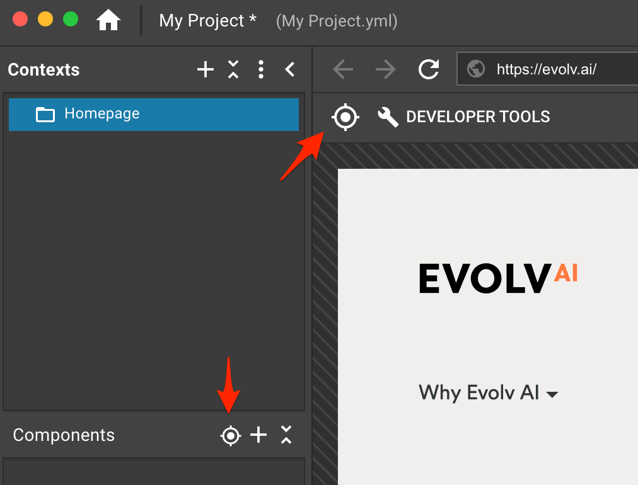Click the My Project title text
This screenshot has height=485, width=638.
coord(207,21)
